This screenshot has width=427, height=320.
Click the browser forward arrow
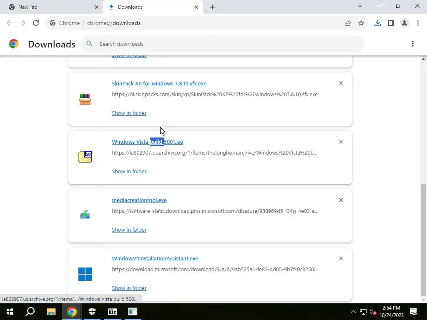[23, 23]
